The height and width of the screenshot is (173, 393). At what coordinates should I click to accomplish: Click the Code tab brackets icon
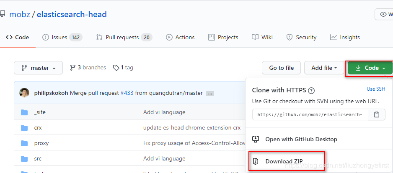pos(9,38)
